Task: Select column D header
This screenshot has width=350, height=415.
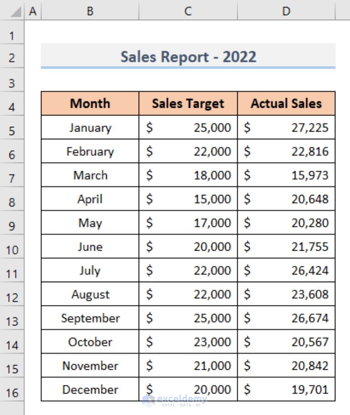Action: (286, 11)
